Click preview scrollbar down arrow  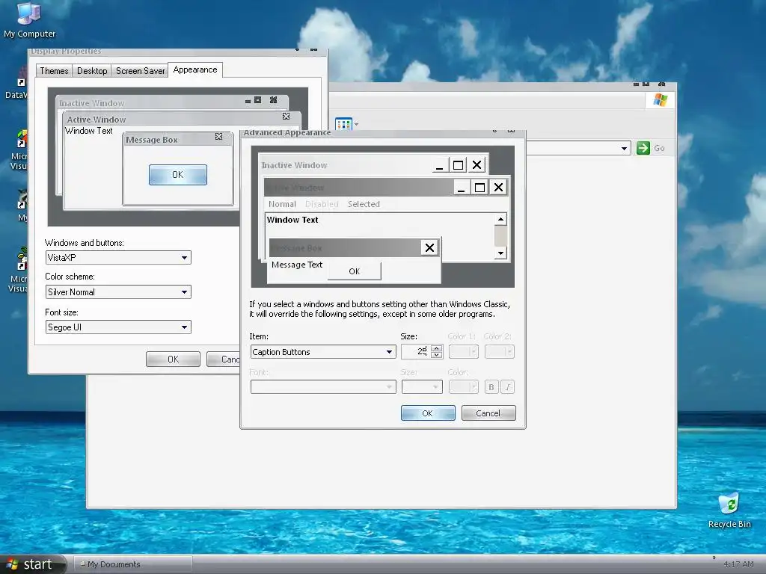pyautogui.click(x=500, y=253)
